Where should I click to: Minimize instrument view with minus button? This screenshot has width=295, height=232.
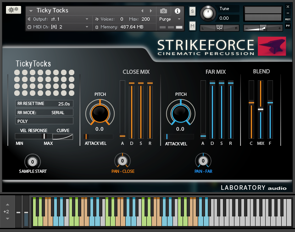(x=288, y=13)
